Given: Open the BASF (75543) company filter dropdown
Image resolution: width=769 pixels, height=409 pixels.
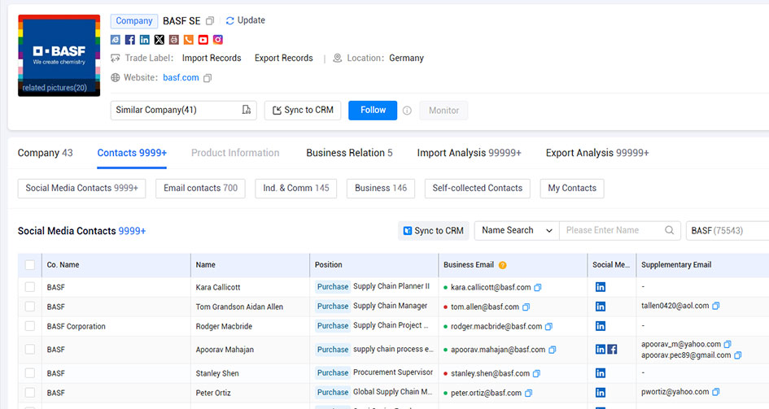Looking at the screenshot, I should 727,231.
